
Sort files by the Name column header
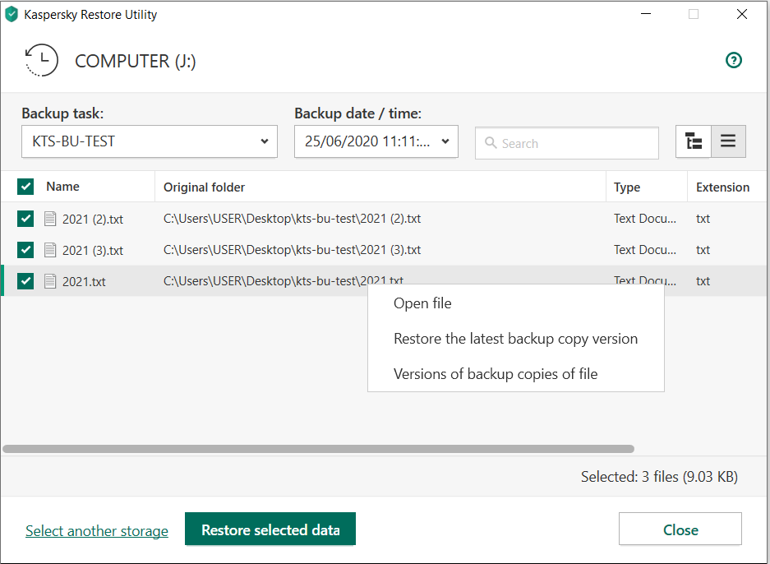(x=62, y=187)
